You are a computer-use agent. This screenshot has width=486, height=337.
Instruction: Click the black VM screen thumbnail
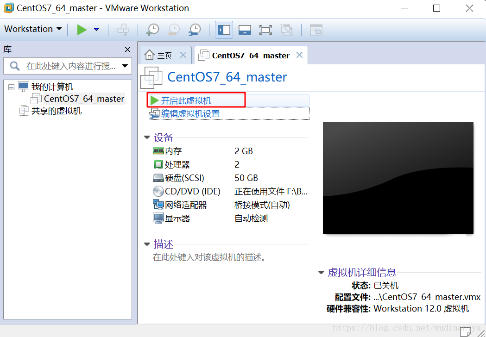(x=398, y=178)
